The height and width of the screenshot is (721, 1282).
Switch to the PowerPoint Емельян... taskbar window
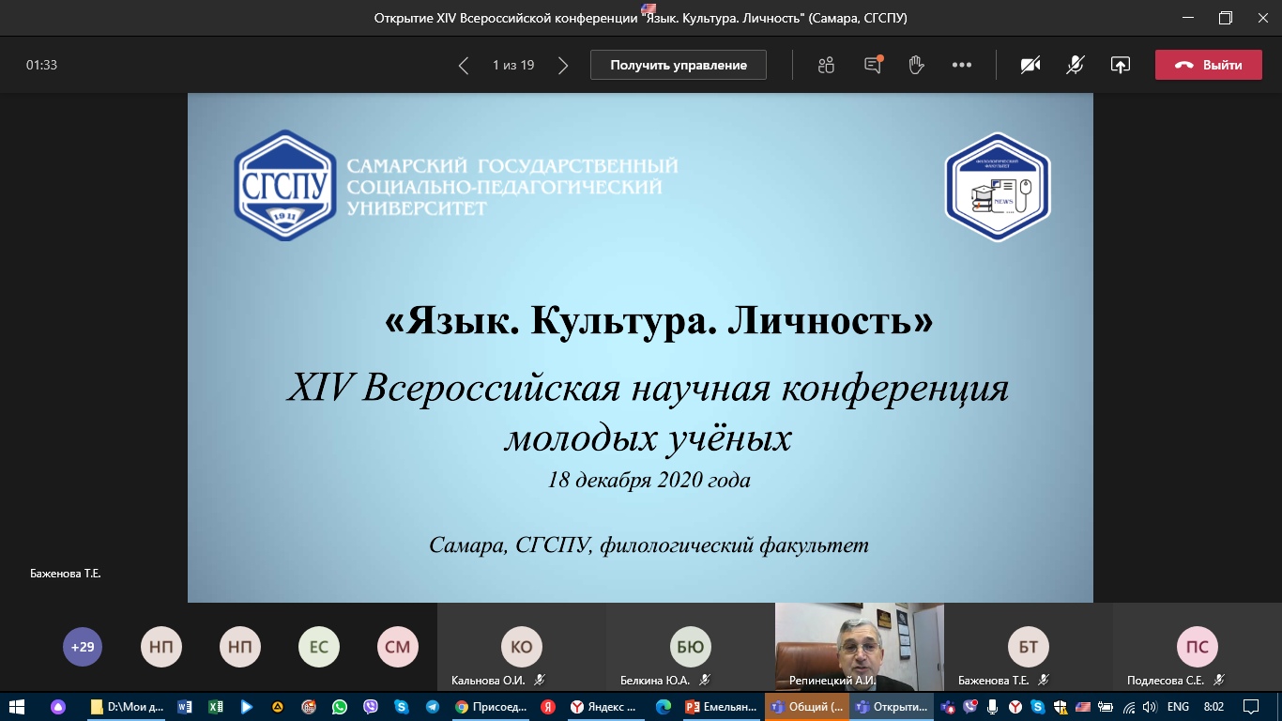tap(722, 707)
